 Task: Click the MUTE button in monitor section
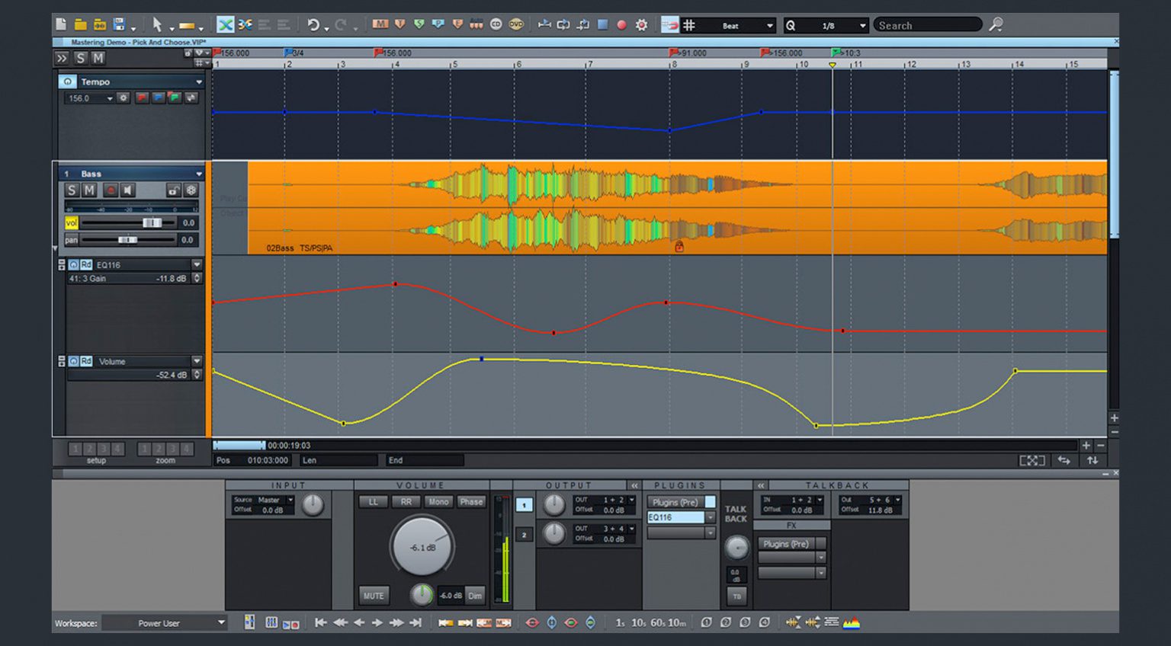pos(374,596)
